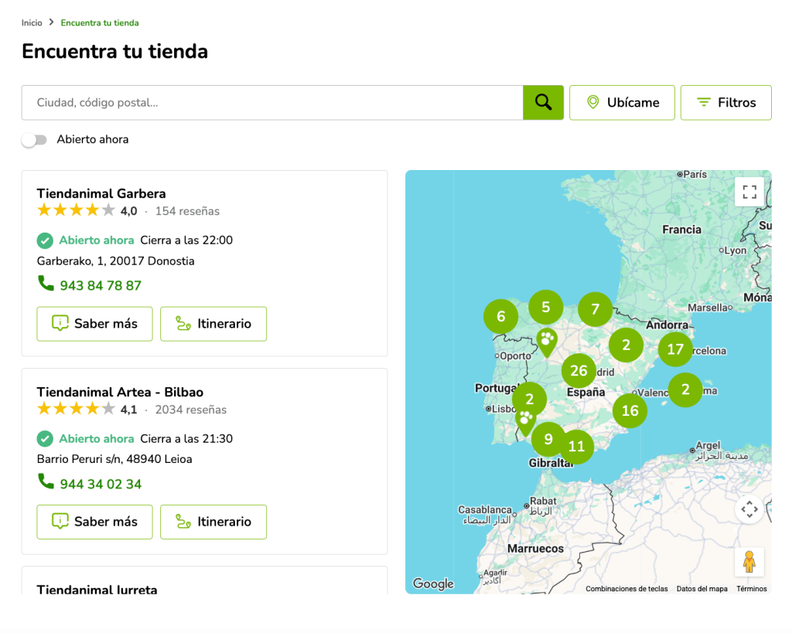
Task: Click the Ubícame pin icon
Action: (593, 103)
